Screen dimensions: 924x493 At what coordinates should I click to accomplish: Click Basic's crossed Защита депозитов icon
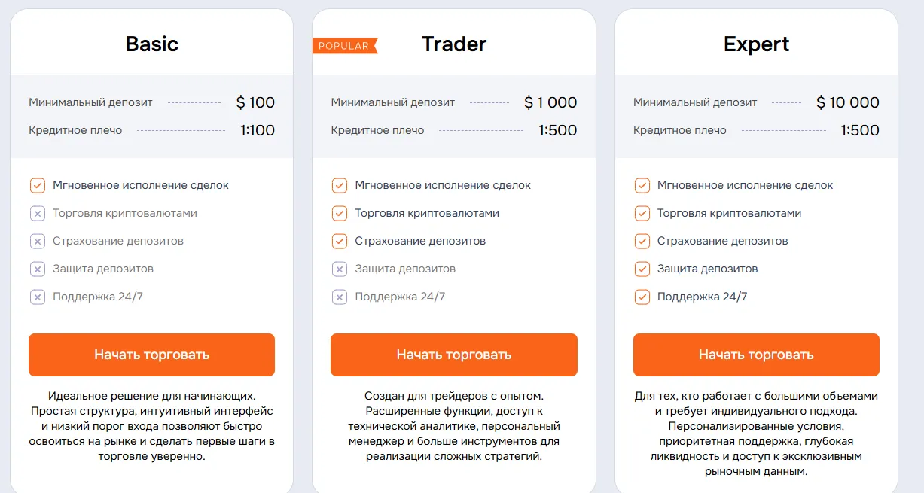point(38,269)
